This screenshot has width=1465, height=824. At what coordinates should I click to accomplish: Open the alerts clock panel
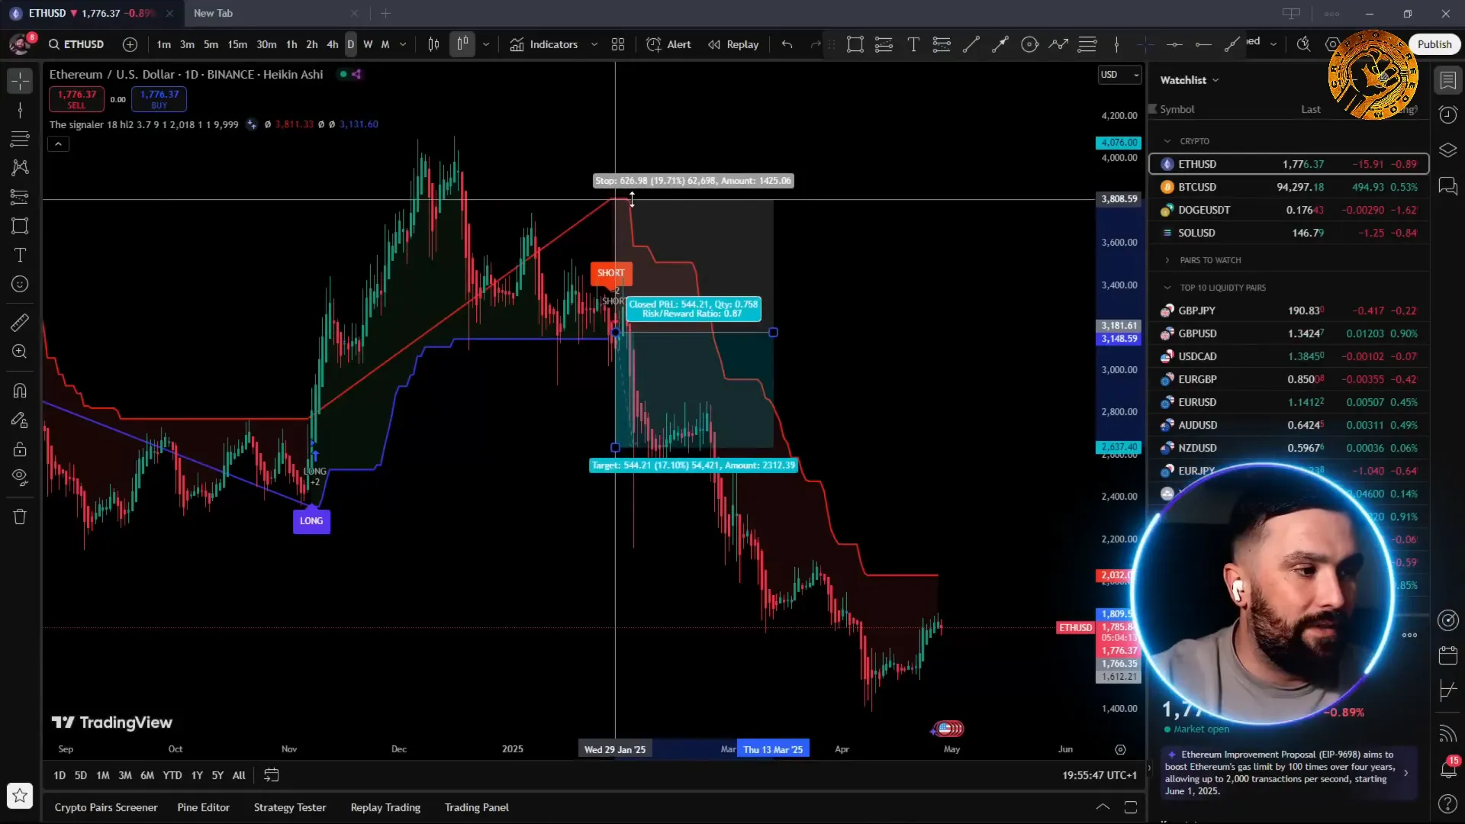pyautogui.click(x=1447, y=115)
